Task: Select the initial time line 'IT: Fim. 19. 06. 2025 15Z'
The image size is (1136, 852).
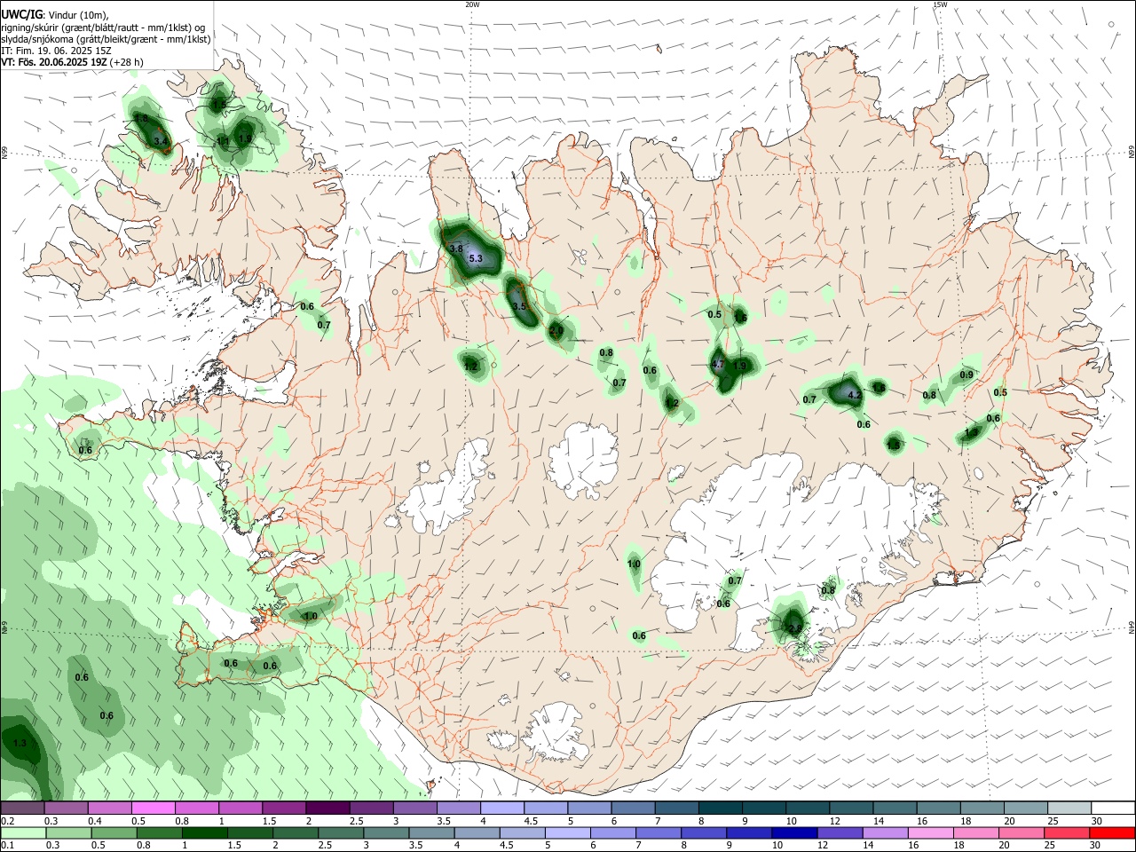Action: click(x=56, y=51)
